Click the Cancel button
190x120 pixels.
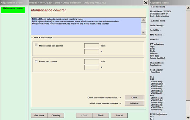119,115
